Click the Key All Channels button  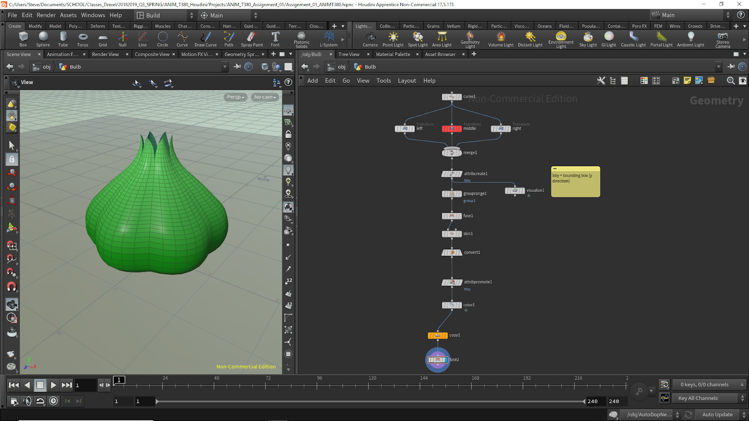coord(704,398)
